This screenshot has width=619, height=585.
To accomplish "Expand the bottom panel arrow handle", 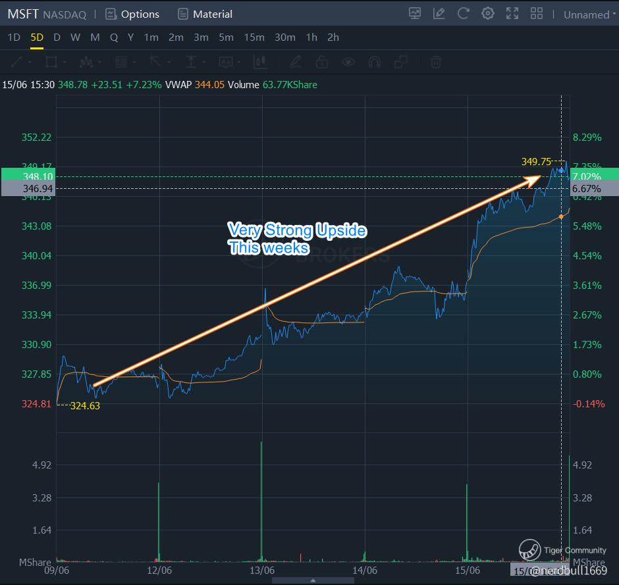I will coord(313,580).
